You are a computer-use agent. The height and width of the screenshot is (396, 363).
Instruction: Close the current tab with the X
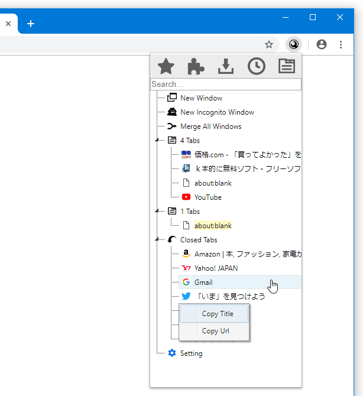tap(8, 24)
